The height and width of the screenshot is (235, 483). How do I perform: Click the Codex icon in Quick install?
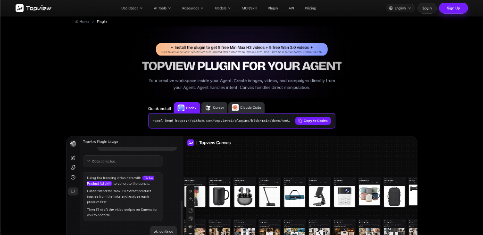181,108
